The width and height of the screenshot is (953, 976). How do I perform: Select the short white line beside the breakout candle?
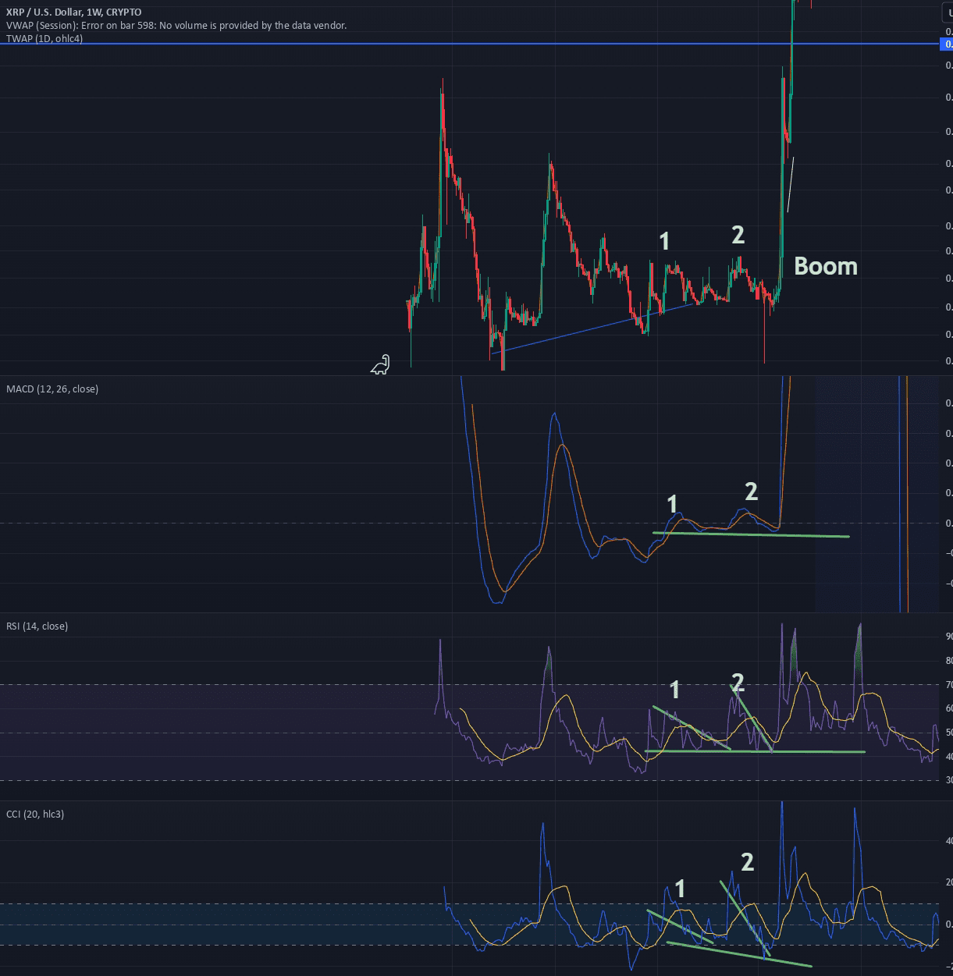click(x=791, y=185)
